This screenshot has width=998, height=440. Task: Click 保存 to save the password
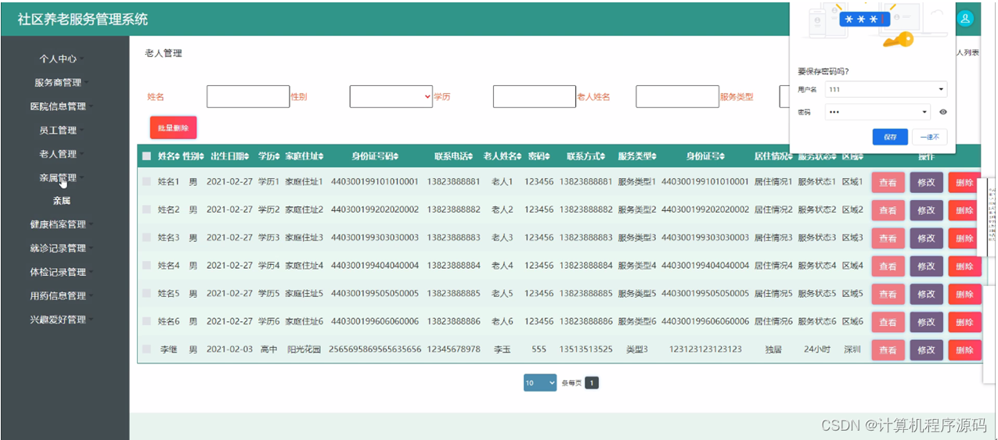(x=890, y=137)
